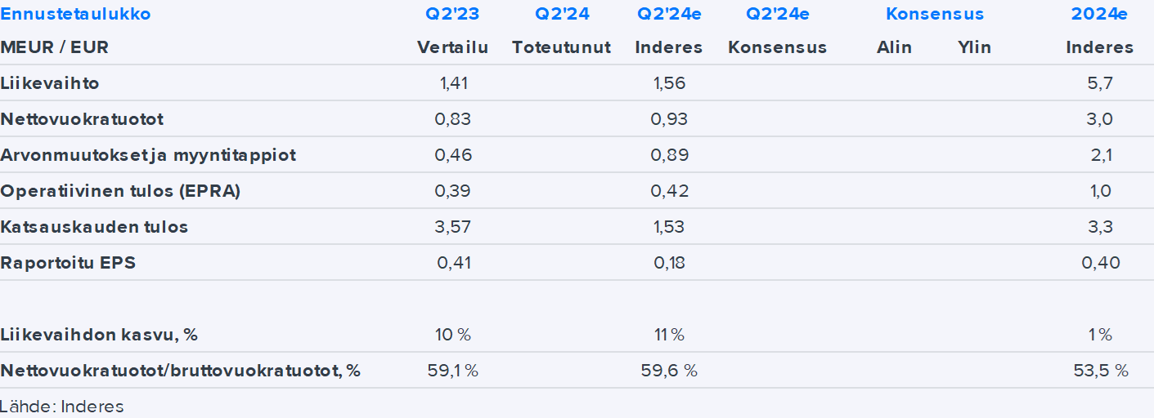1154x418 pixels.
Task: Click the Toteutunut subheader
Action: pos(561,47)
